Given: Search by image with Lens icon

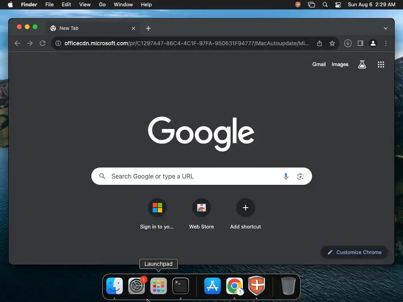Looking at the screenshot, I should tap(300, 177).
